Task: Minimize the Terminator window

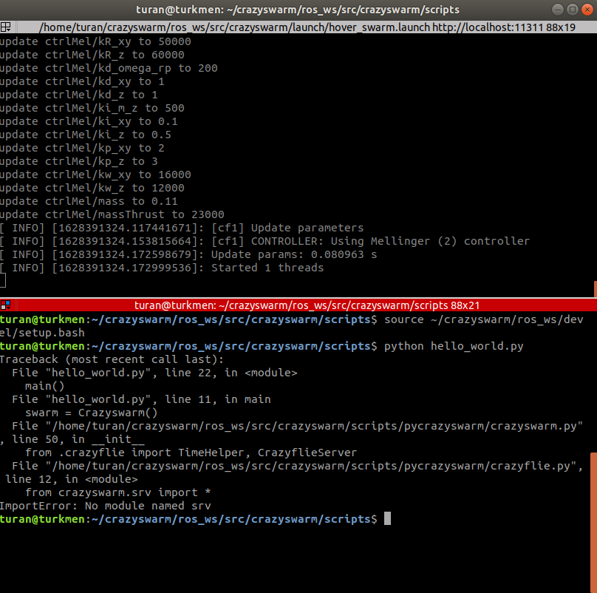Action: tap(557, 10)
